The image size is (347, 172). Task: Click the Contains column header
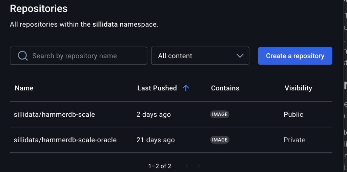(225, 88)
